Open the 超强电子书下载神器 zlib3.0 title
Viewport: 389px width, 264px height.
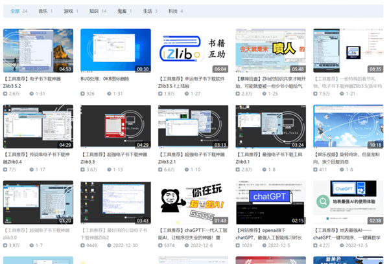click(x=36, y=234)
